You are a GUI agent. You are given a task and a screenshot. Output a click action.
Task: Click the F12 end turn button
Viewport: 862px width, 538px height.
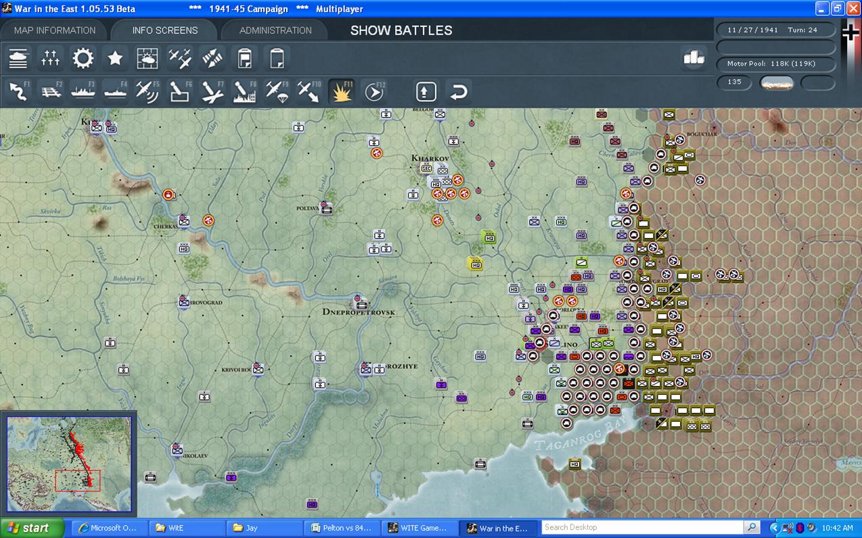point(374,91)
